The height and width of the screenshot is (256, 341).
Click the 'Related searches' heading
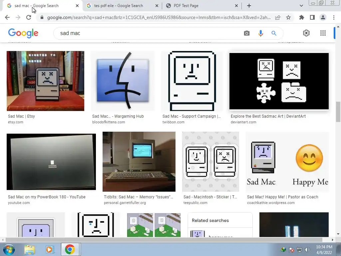[210, 220]
